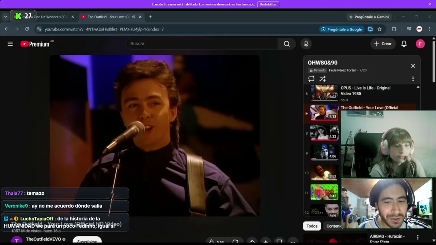The height and width of the screenshot is (245, 436).
Task: Open the pink account avatar menu
Action: 420,44
